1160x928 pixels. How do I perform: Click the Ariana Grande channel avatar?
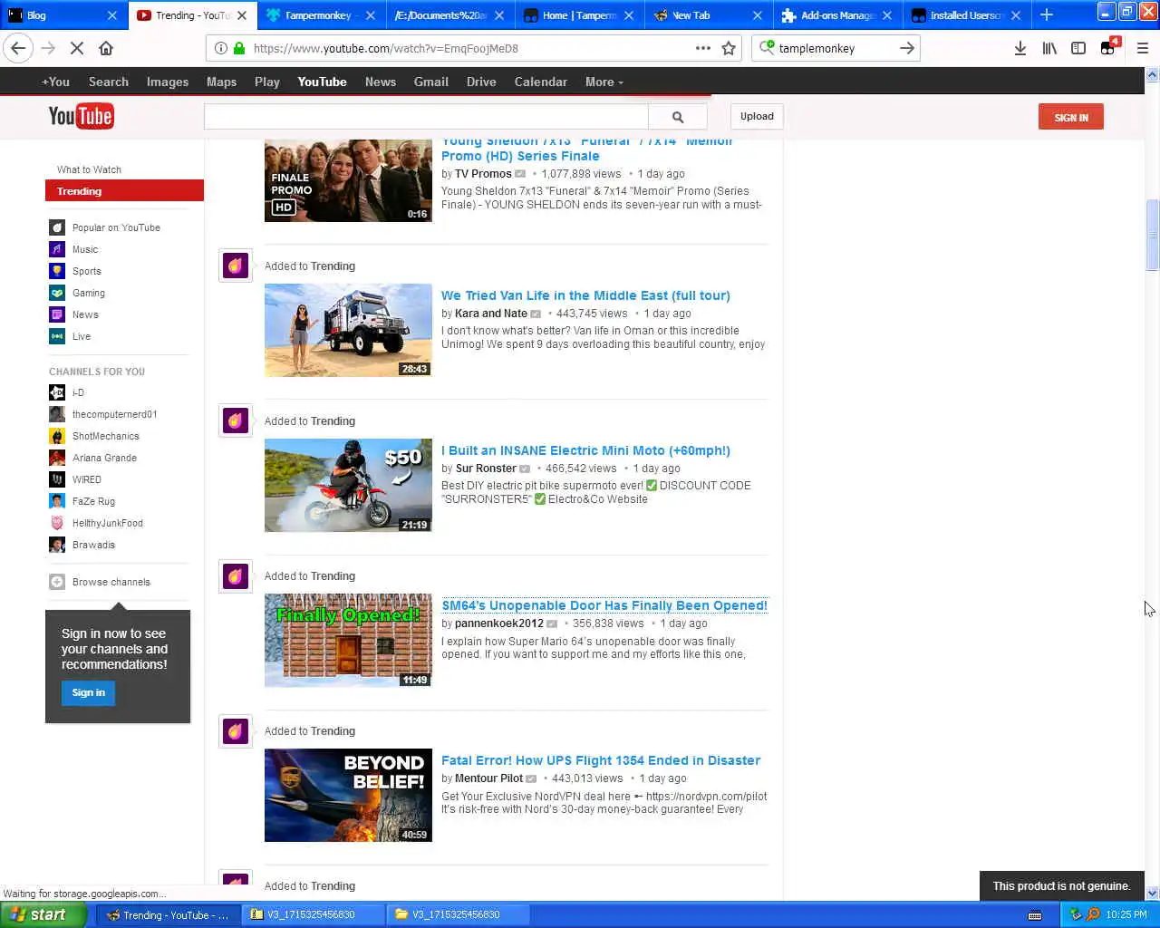pos(57,458)
